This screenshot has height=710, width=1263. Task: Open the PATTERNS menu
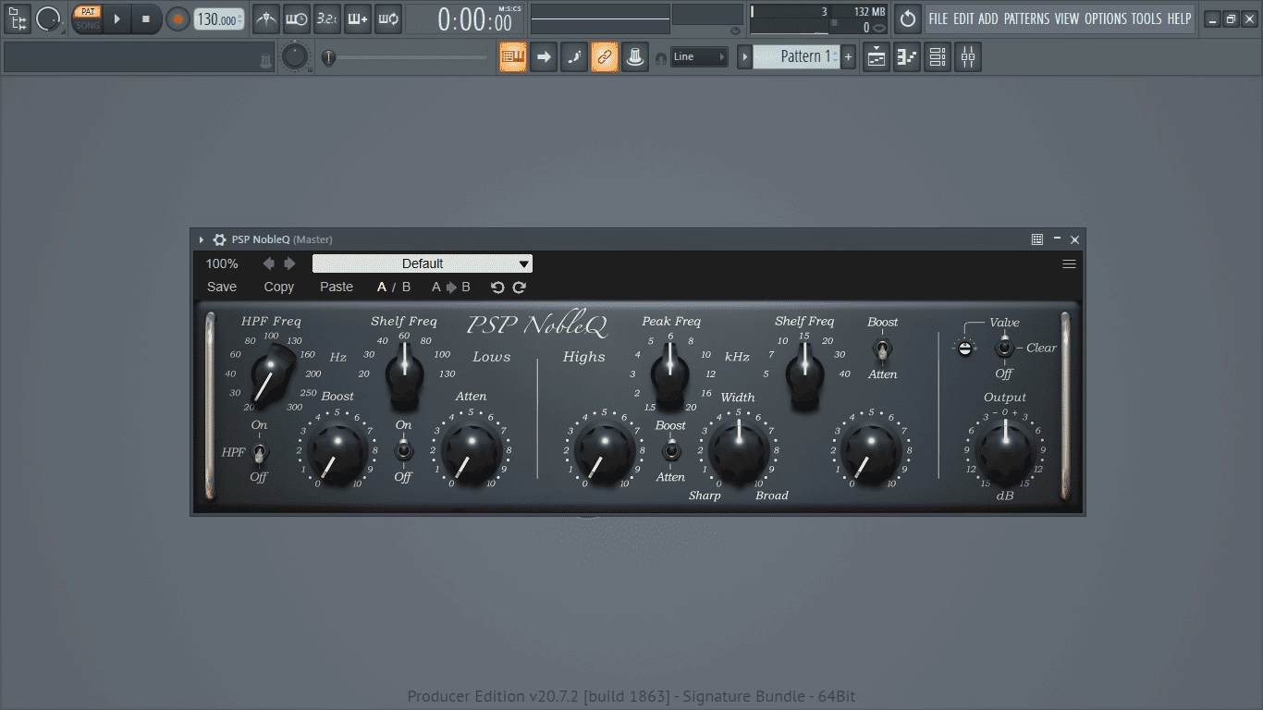(1026, 18)
